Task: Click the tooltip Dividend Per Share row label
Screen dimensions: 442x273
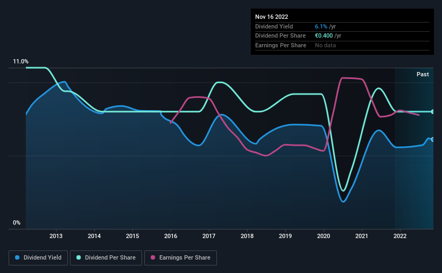Action: [280, 36]
